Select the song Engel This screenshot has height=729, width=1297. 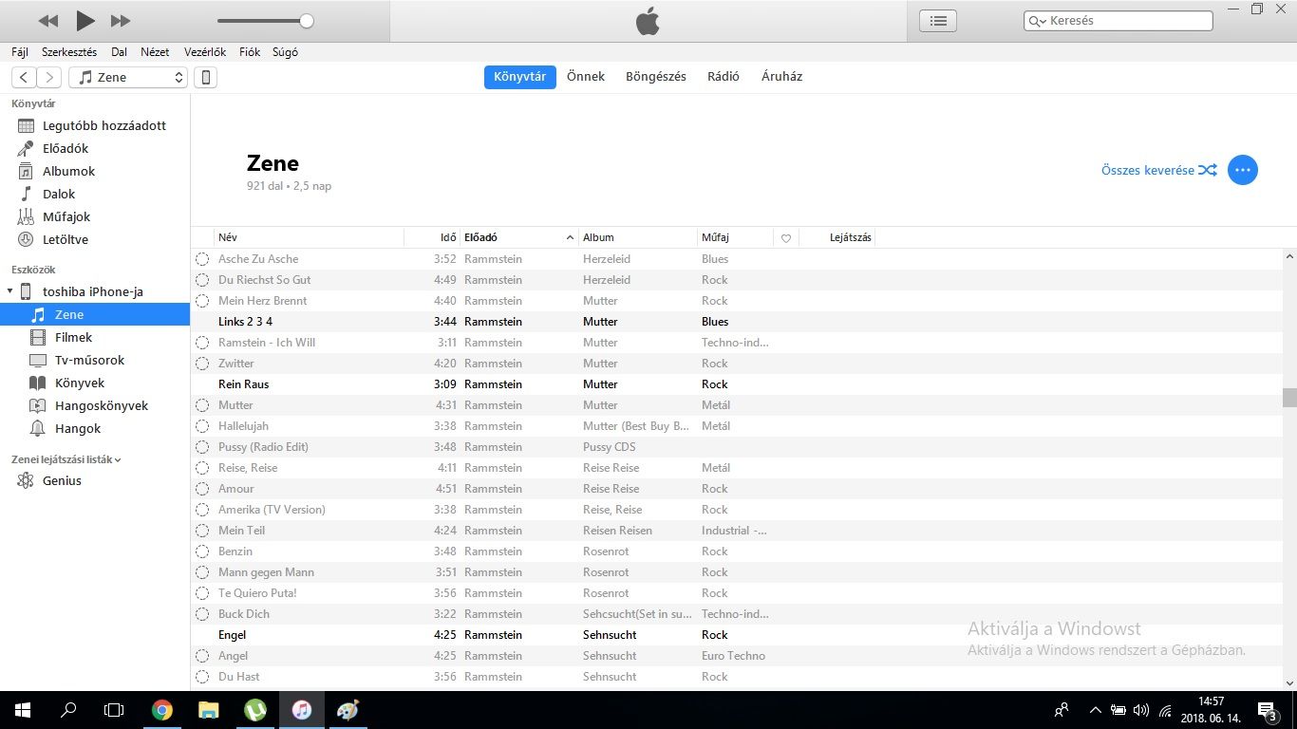tap(736, 635)
